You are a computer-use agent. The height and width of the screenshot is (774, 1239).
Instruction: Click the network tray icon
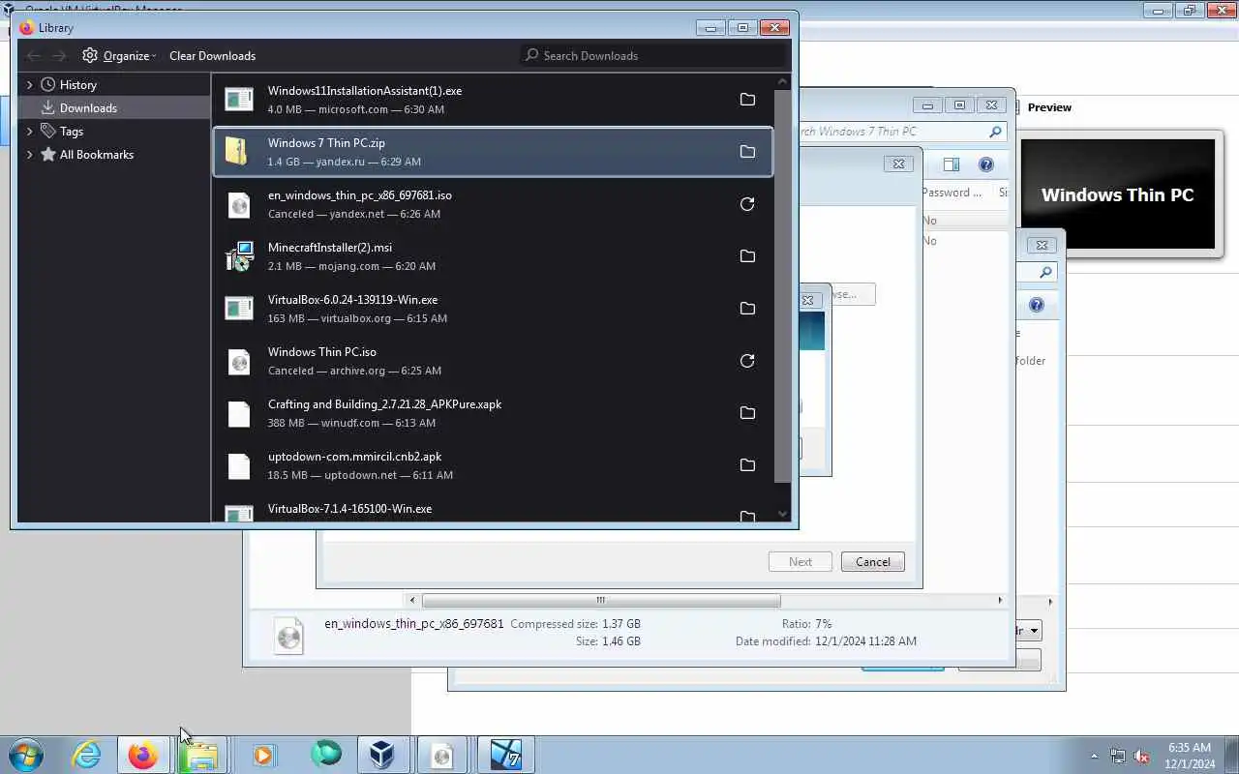tap(1118, 756)
